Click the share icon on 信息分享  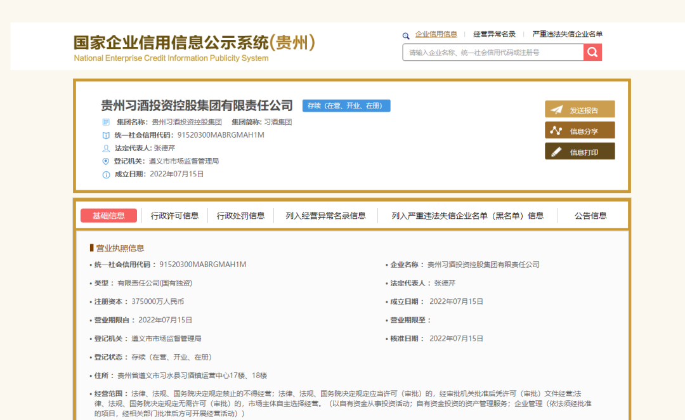pos(557,131)
